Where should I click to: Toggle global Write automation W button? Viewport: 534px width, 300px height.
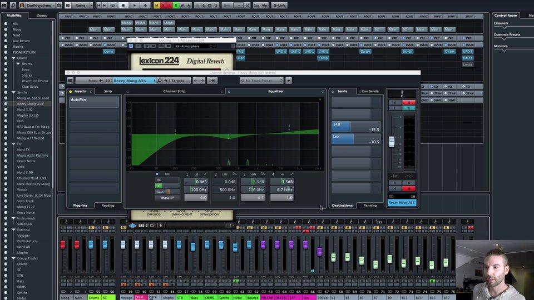pyautogui.click(x=182, y=5)
